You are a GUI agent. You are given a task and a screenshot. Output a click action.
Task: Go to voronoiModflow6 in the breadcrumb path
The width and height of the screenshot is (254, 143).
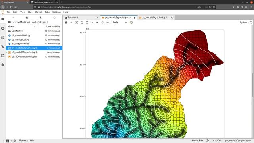pyautogui.click(x=21, y=22)
